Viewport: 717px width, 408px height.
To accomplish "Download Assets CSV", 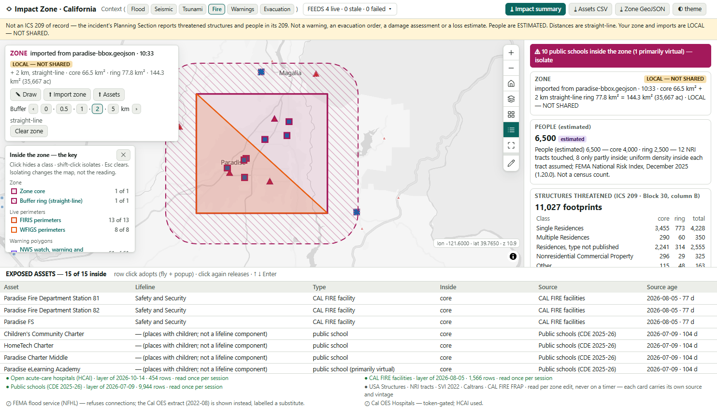I will click(590, 9).
